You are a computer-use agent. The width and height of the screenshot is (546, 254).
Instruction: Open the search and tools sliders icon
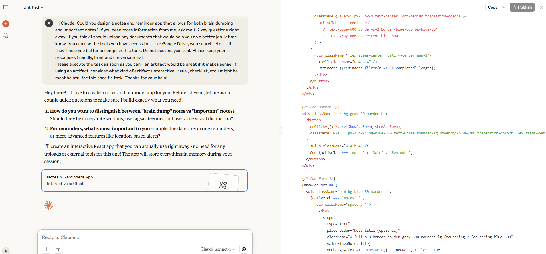[x=58, y=249]
